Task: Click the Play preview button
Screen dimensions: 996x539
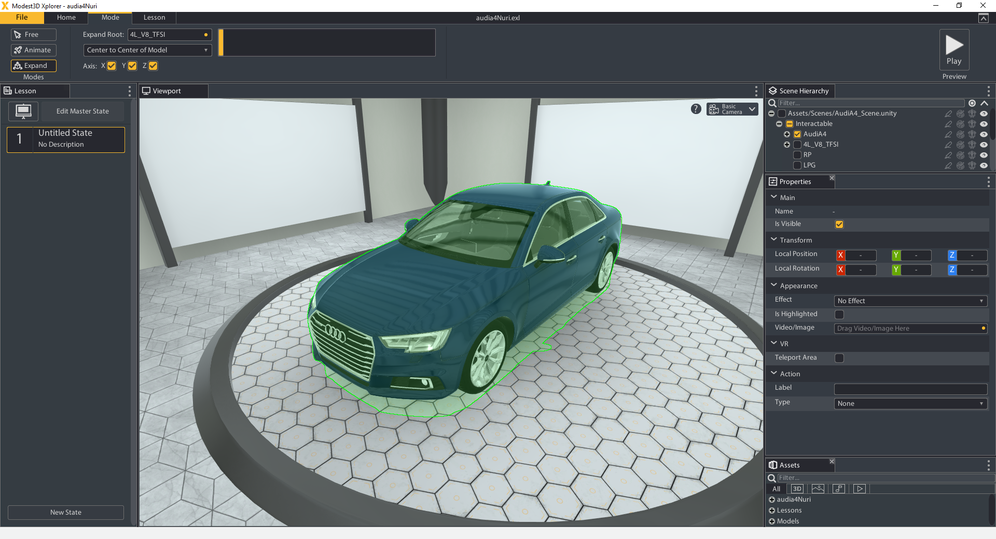Action: (954, 50)
